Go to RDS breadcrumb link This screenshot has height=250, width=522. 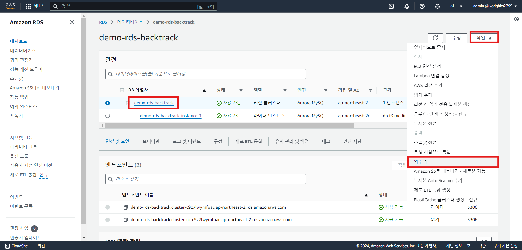[x=103, y=22]
